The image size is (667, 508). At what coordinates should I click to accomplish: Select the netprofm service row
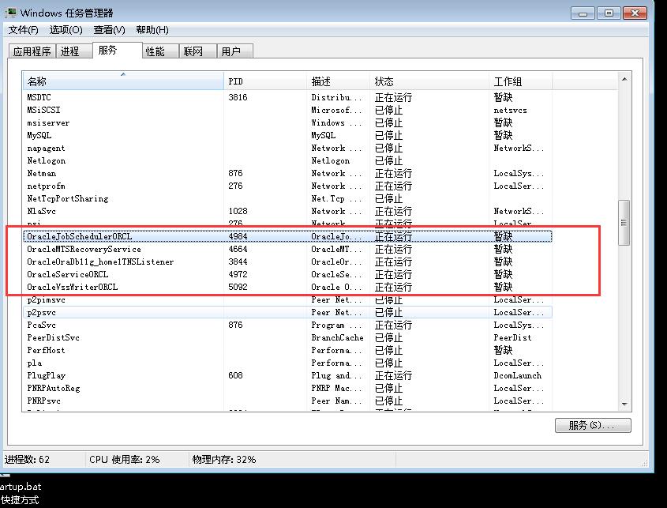[287, 186]
